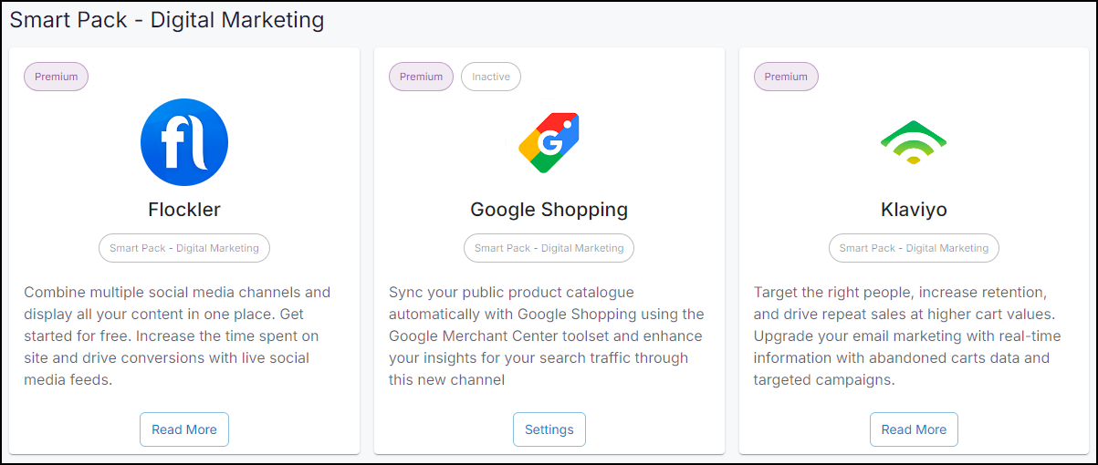Click the Klaviyo green logo icon
Image resolution: width=1098 pixels, height=465 pixels.
(914, 142)
